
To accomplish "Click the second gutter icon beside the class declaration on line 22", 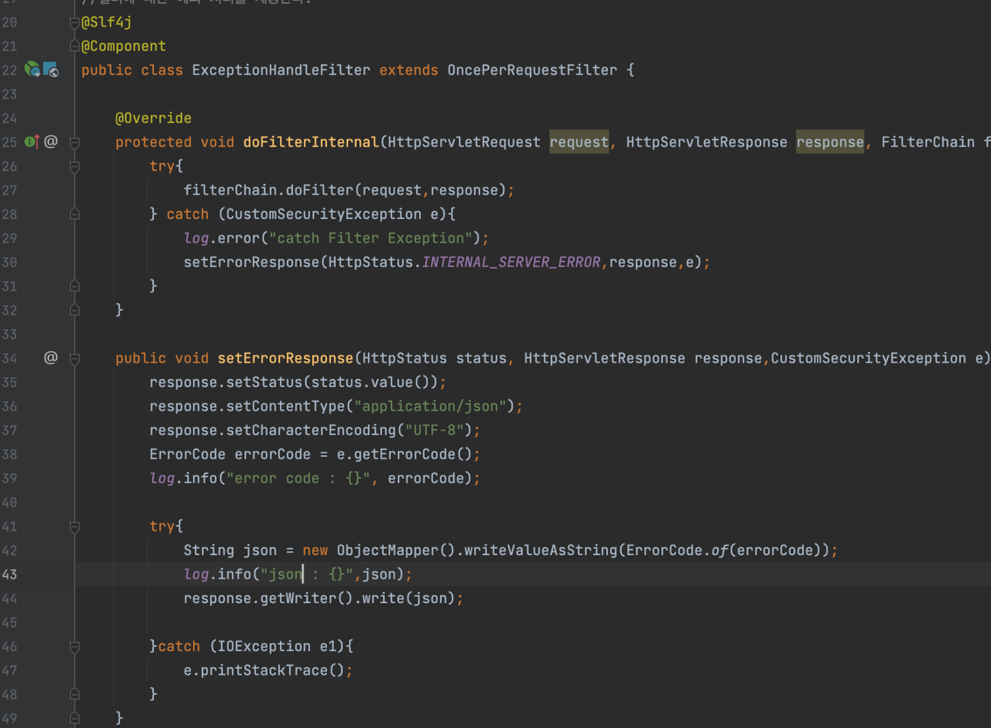I will (x=51, y=69).
